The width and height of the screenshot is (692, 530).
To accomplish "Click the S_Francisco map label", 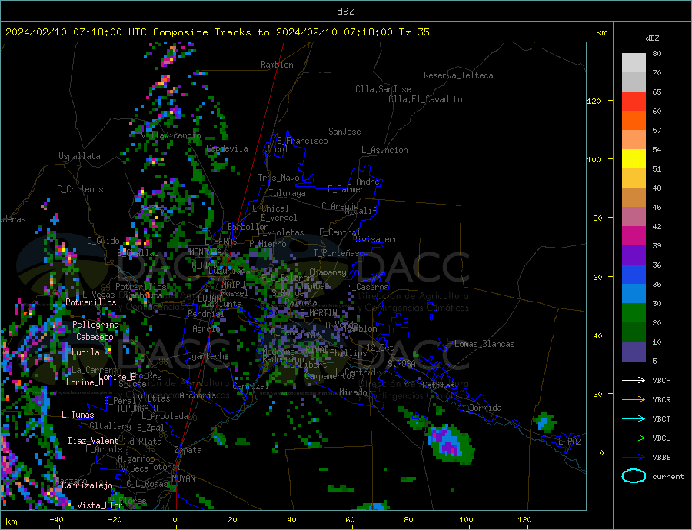I will coord(302,141).
